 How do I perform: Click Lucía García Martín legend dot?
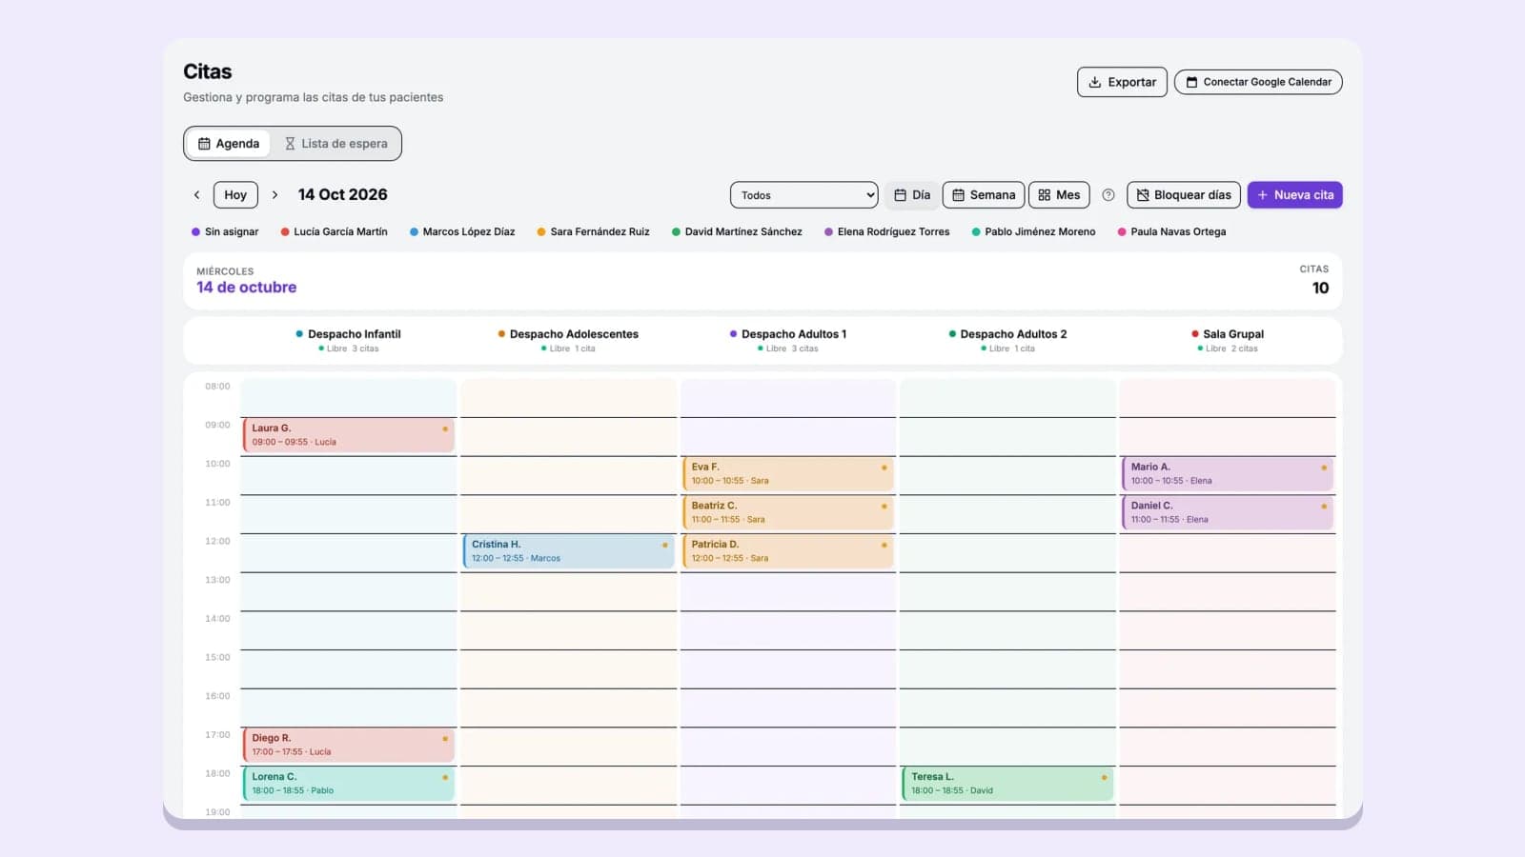pyautogui.click(x=285, y=231)
